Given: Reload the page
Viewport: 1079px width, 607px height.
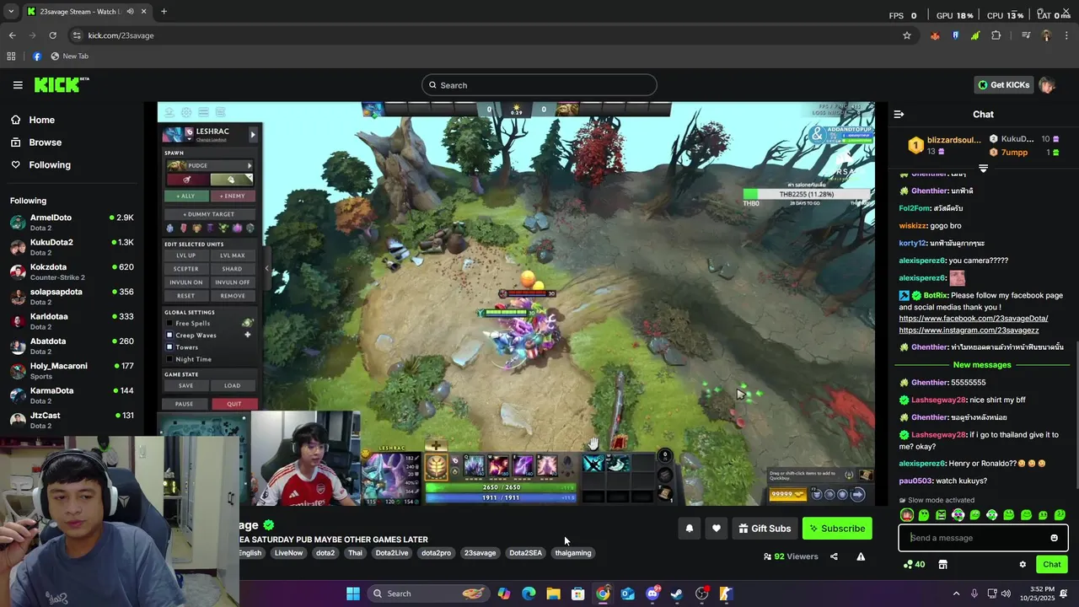Looking at the screenshot, I should click(x=52, y=35).
